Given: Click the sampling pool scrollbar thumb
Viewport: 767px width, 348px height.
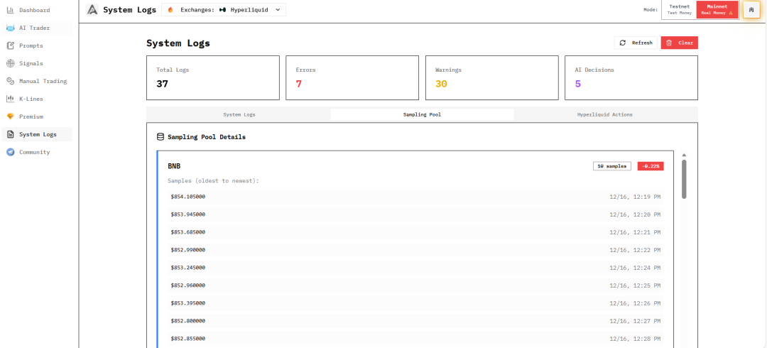Looking at the screenshot, I should tap(684, 178).
